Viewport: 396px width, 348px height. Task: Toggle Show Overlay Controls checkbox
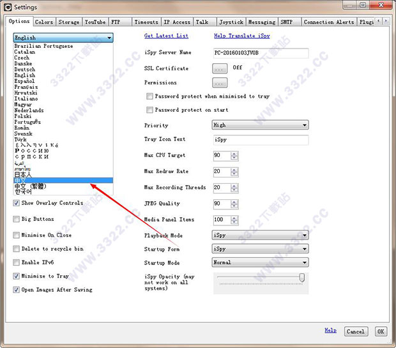pos(17,203)
